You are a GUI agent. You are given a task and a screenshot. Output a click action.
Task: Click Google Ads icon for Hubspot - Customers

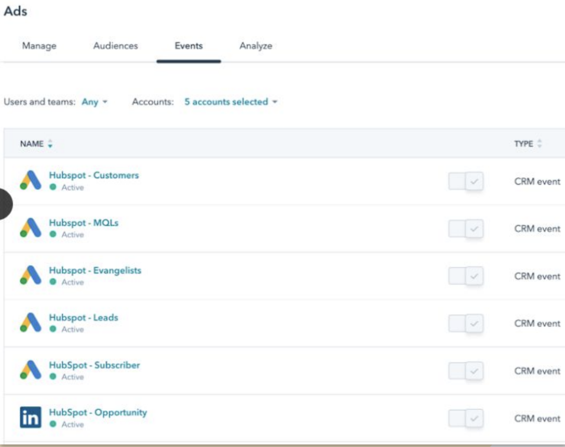[x=31, y=180]
